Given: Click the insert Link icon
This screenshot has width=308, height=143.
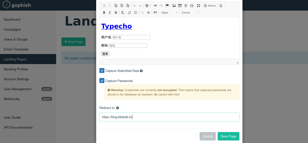Looking at the screenshot, I should point(155,6).
